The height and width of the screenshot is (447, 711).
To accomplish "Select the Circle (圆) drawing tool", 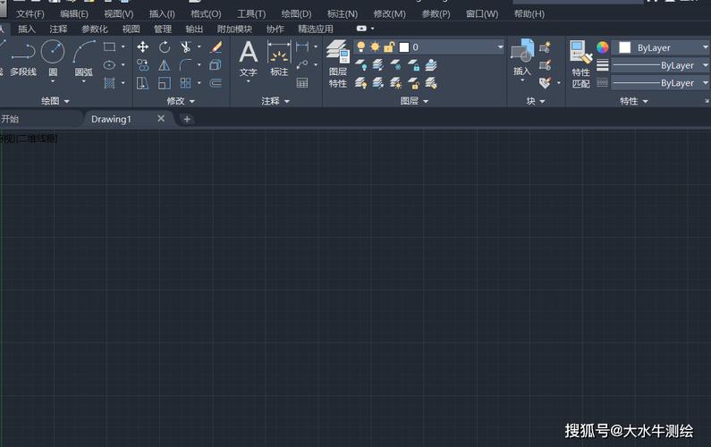I will (53, 55).
